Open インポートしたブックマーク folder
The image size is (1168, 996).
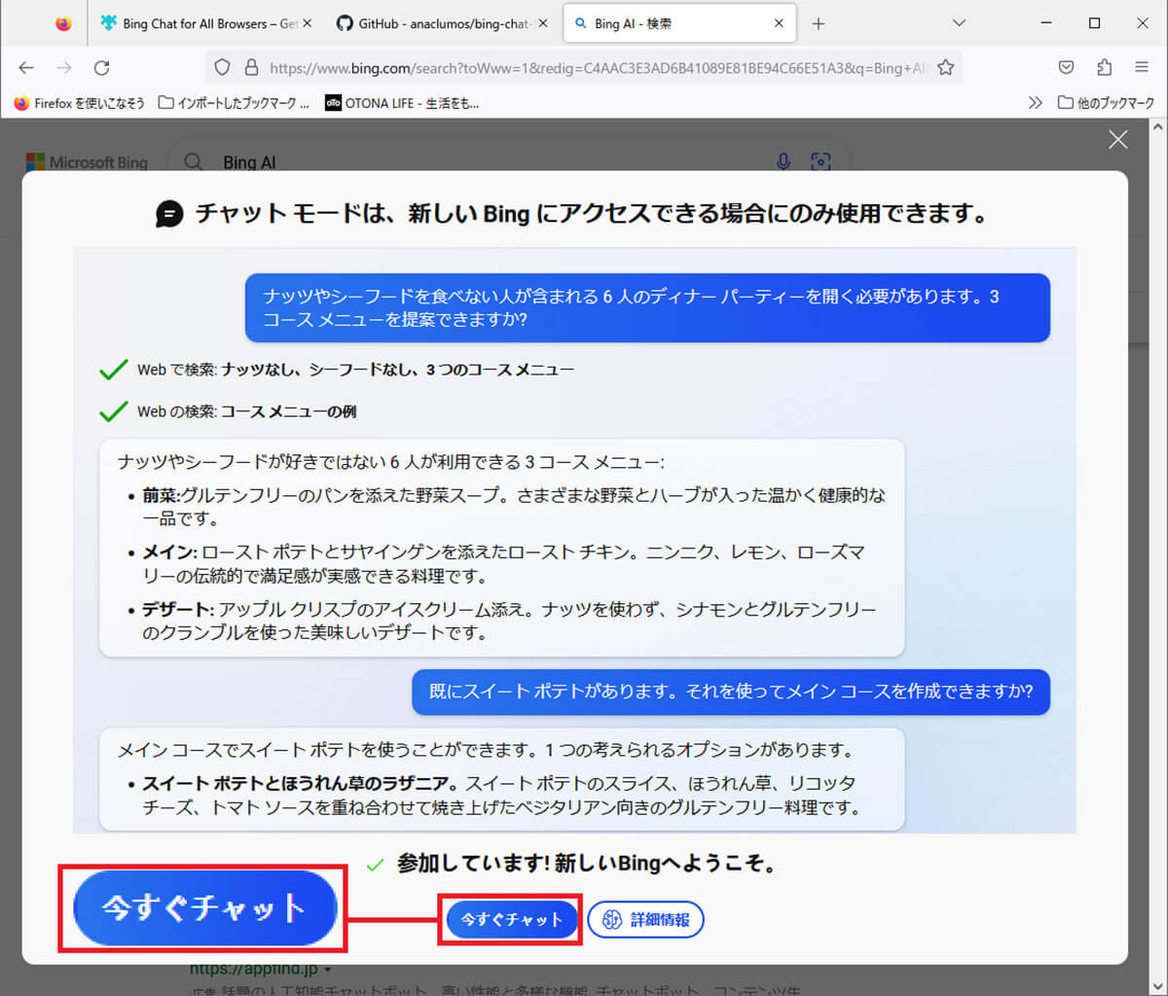[x=234, y=102]
